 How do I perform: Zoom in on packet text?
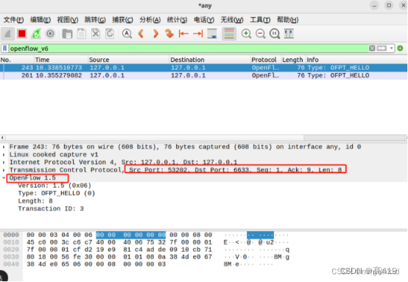coord(247,34)
